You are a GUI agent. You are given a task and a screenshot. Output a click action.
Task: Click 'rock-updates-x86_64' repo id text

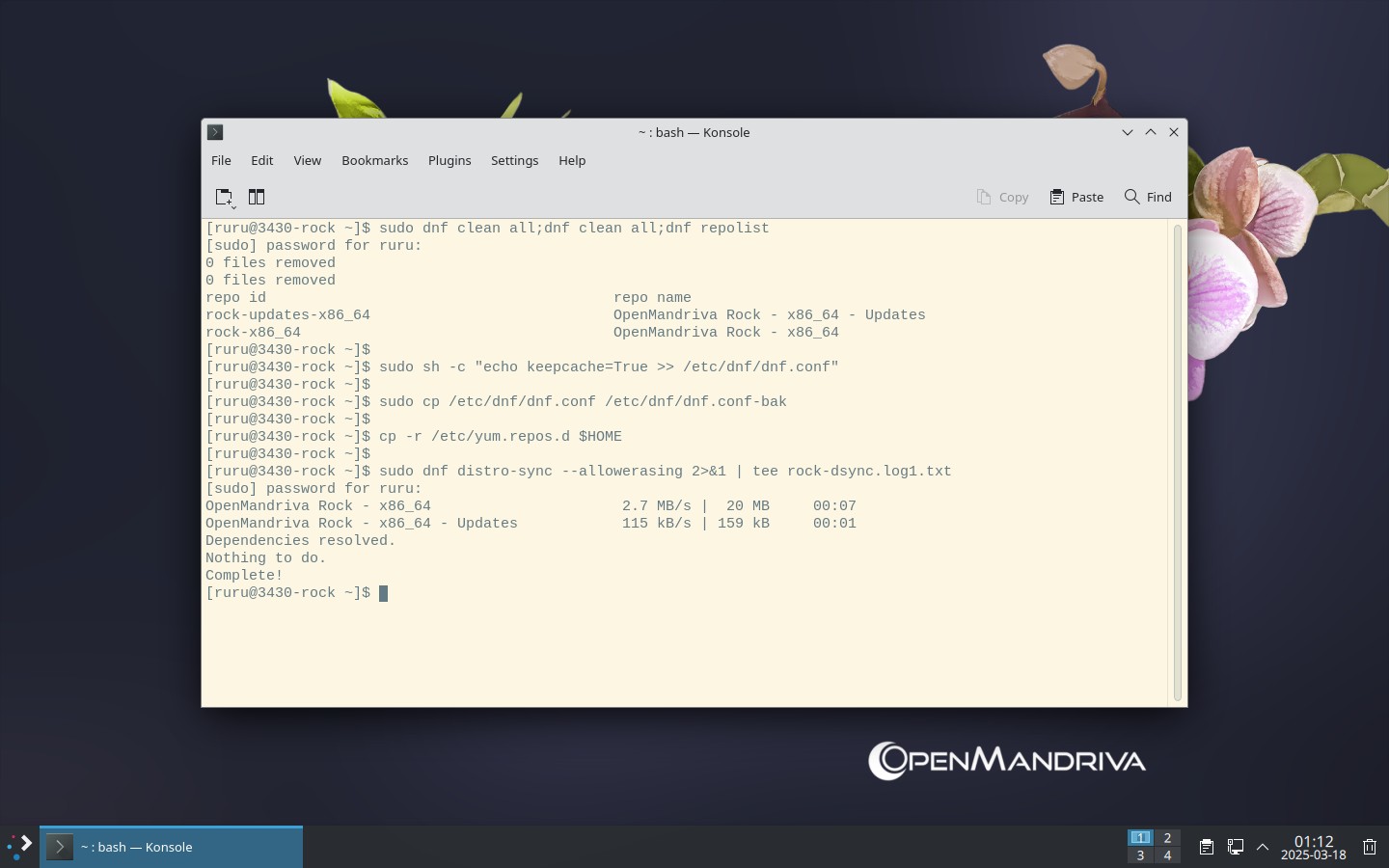[287, 315]
